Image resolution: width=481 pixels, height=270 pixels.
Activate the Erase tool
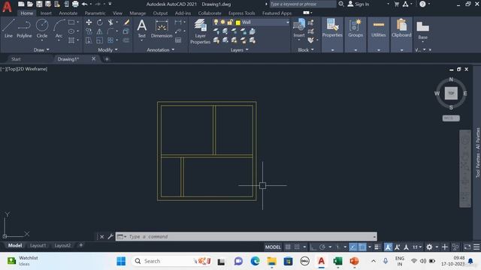[126, 22]
